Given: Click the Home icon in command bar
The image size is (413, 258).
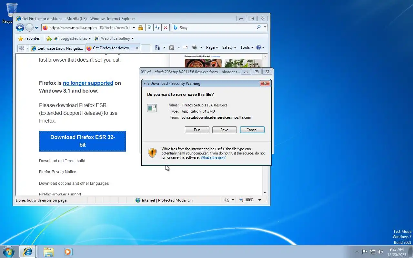Looking at the screenshot, I should pos(157,47).
